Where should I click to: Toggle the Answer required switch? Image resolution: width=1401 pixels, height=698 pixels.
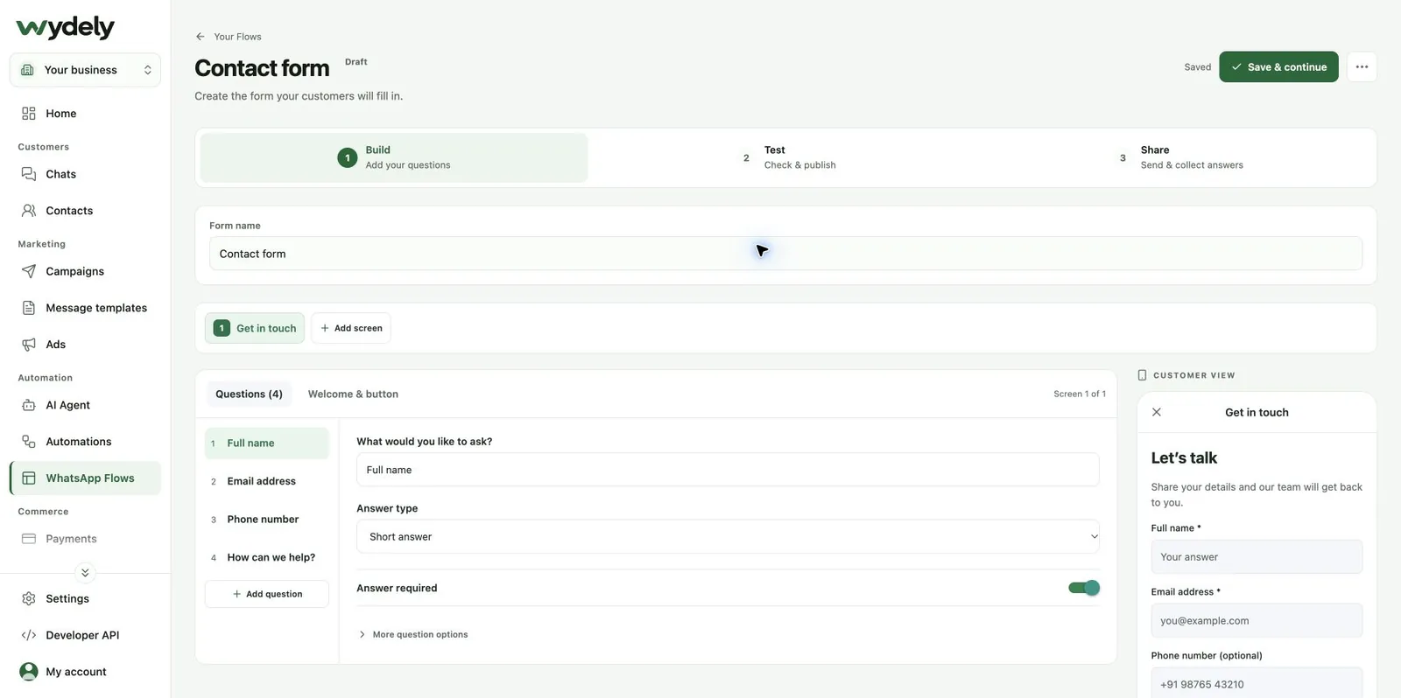click(x=1084, y=588)
